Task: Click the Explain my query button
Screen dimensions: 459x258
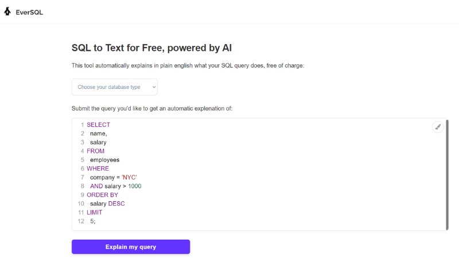Action: [x=131, y=247]
